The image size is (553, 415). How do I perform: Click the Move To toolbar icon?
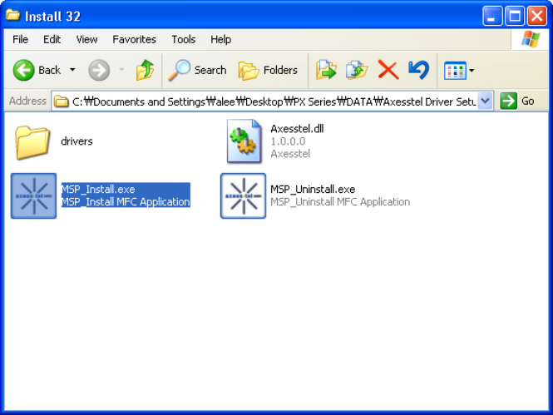pos(325,70)
